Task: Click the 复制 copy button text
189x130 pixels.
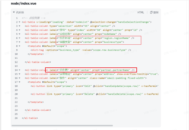Action: 156,13
